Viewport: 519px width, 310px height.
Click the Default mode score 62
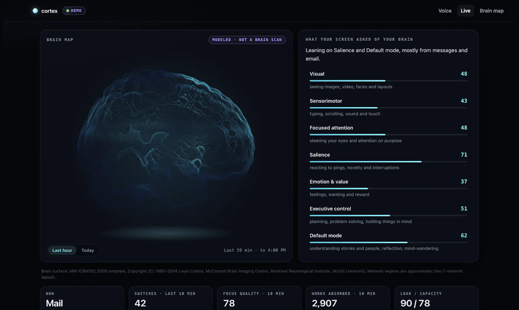click(464, 235)
